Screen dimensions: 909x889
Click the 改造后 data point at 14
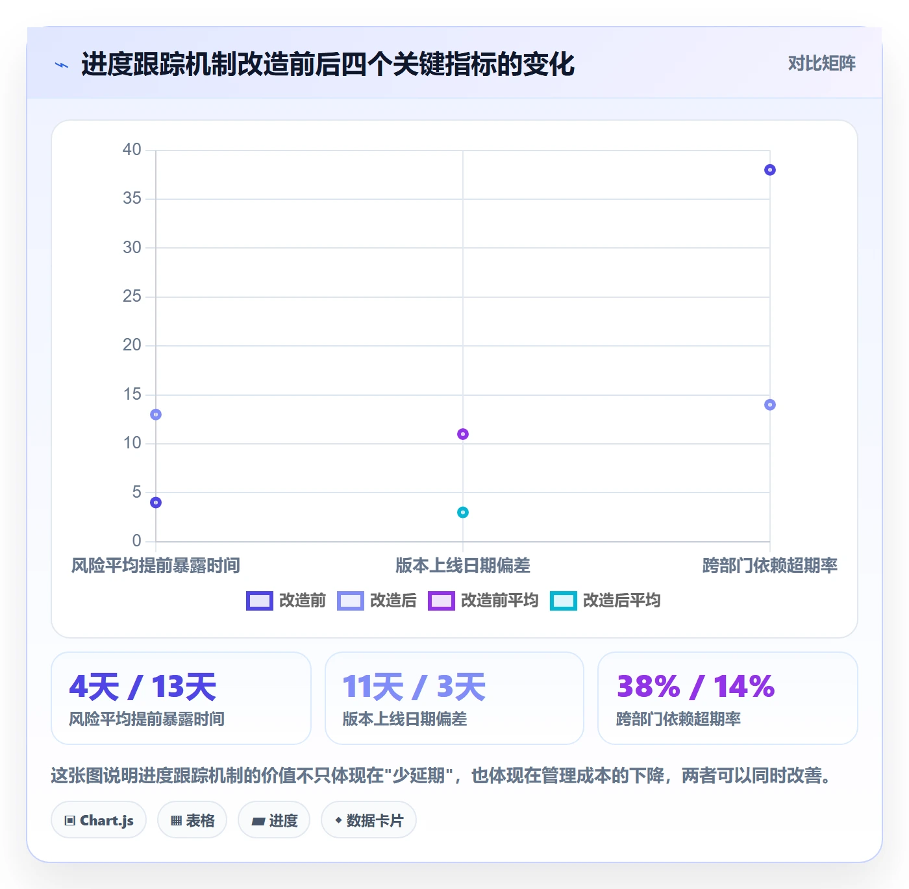tap(770, 405)
